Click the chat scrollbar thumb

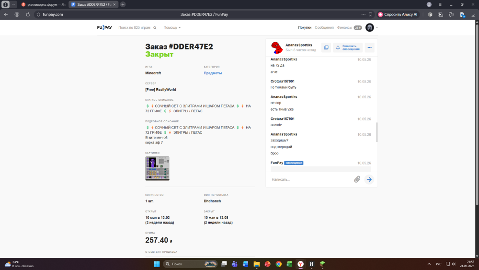click(376, 132)
